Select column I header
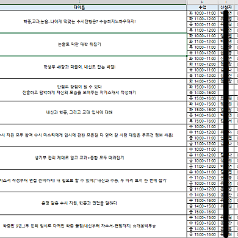 coord(226,2)
